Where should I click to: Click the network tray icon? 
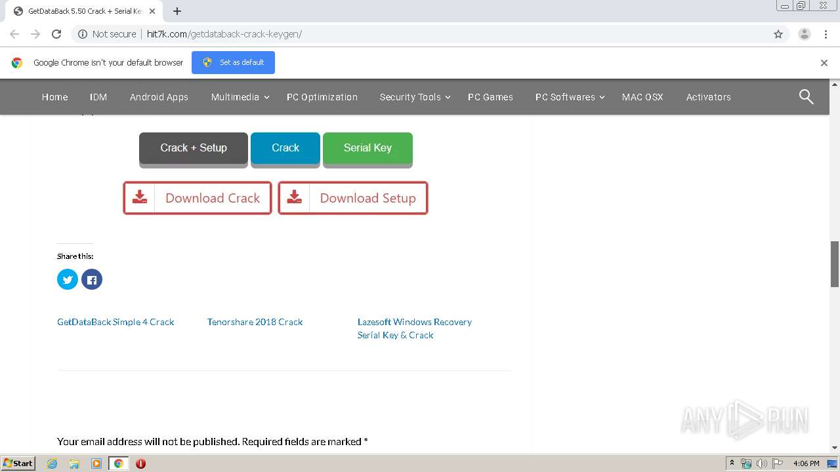(746, 463)
